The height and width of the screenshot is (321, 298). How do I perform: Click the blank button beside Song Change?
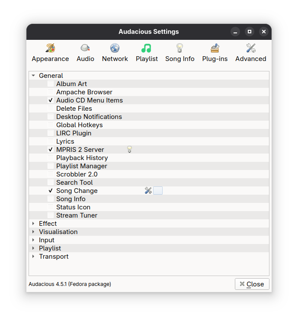(158, 190)
